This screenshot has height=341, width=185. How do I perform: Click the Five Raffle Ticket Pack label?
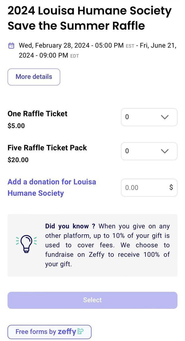47,148
